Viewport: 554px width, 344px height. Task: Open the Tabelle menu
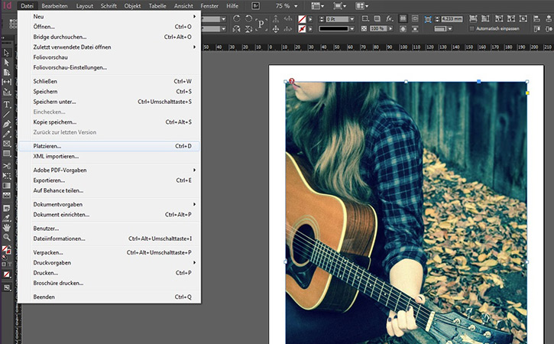(157, 6)
